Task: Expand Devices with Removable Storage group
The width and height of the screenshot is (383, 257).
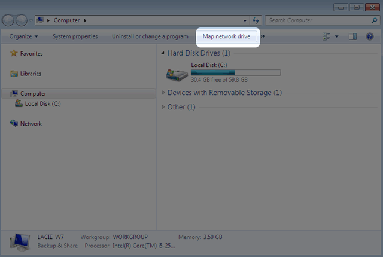Action: [163, 93]
